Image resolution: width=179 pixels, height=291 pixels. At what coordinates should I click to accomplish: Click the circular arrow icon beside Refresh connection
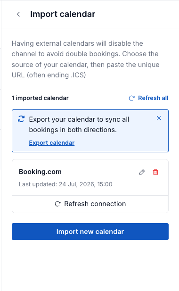(x=57, y=204)
